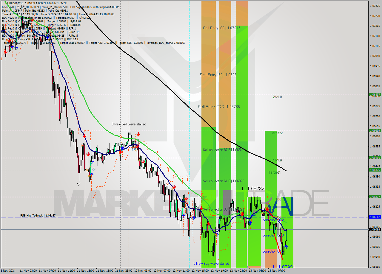Click the 'Sell correction 61.8 | 1.06376' label
Screen dimensions: 382x274
point(224,181)
